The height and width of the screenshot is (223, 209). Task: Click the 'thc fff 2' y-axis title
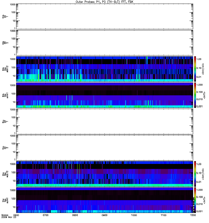[x=5, y=148]
